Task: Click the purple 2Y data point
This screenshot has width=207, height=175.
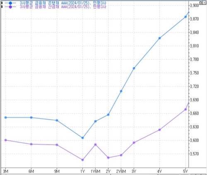Action: [108, 158]
